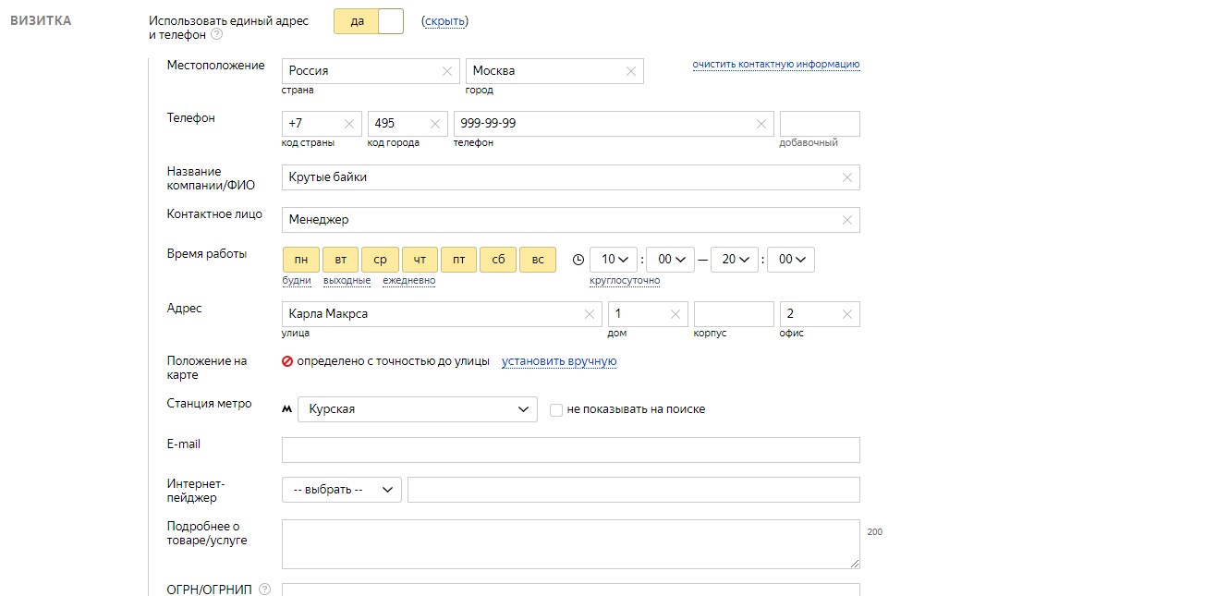Click the help question mark next to ОГРН/ОГРНИП

pyautogui.click(x=265, y=590)
